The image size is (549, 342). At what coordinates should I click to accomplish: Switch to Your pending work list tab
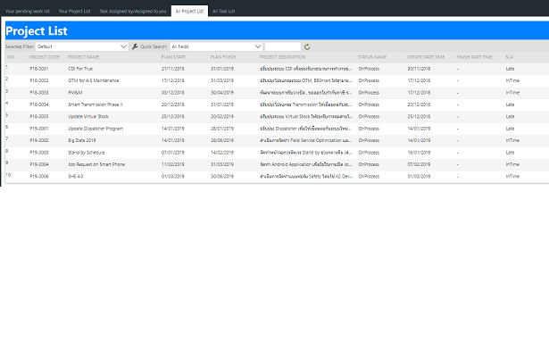click(28, 12)
